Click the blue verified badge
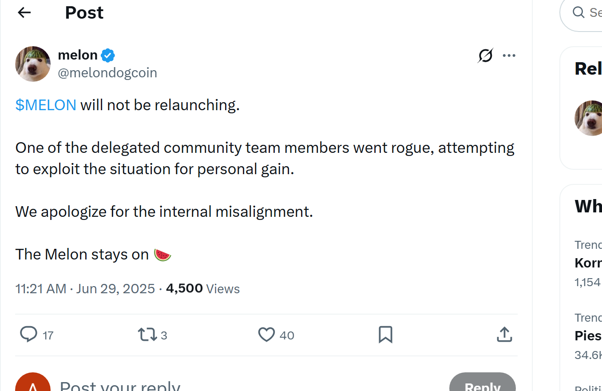 [x=108, y=56]
